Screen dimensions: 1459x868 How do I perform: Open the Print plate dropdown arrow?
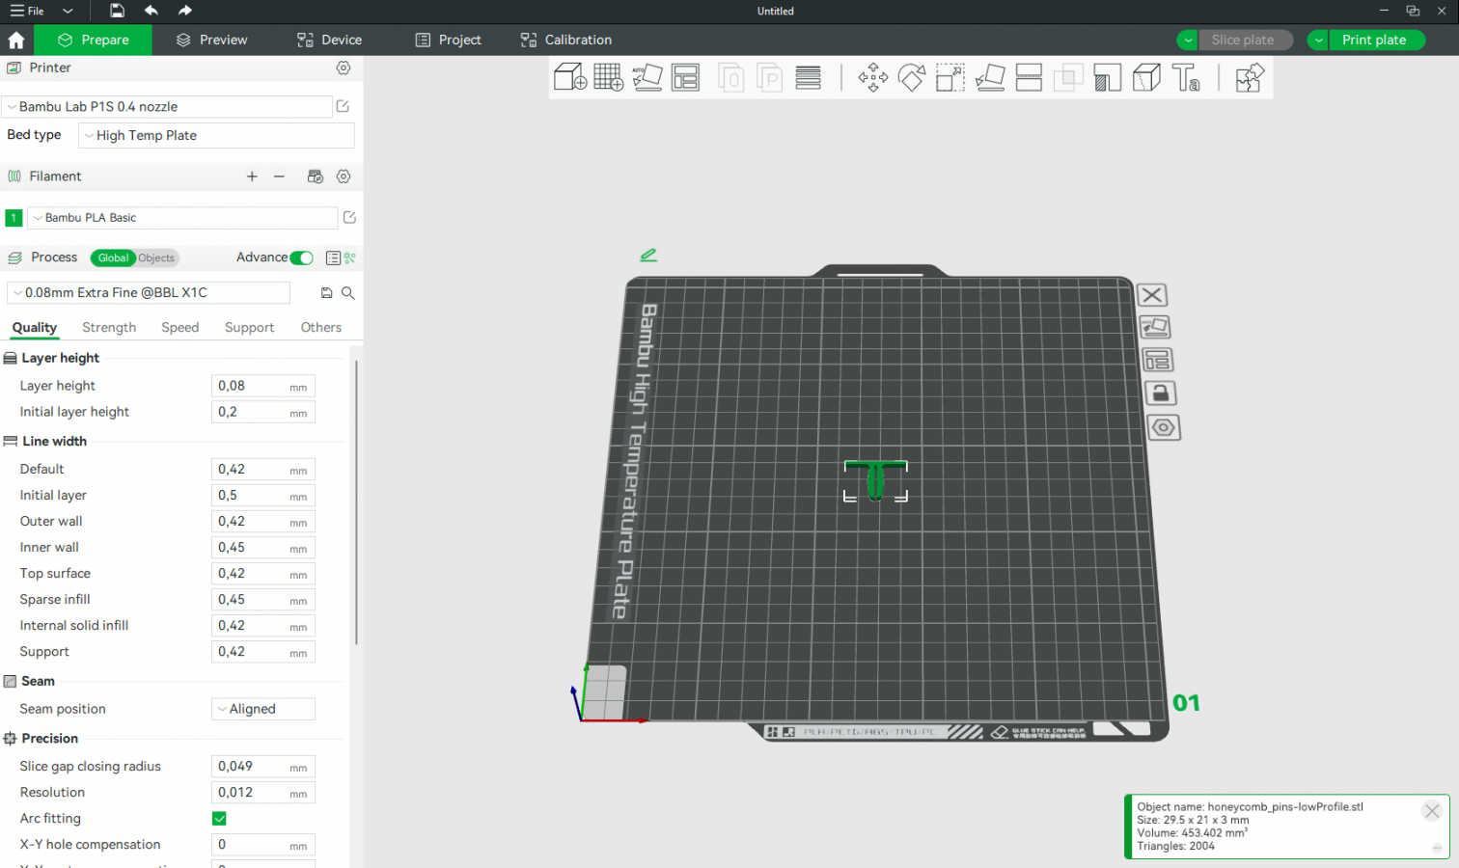[1318, 40]
